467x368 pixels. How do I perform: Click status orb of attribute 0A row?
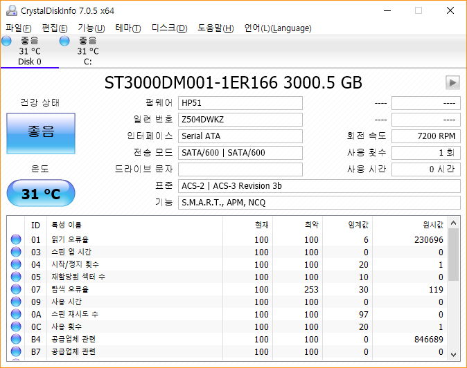point(16,314)
